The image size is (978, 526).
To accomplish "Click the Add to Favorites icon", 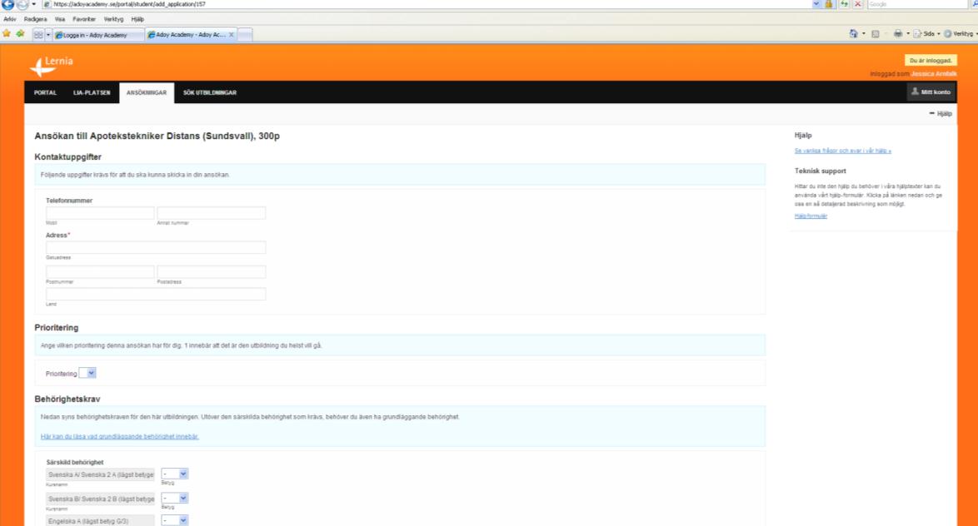I will coord(21,34).
